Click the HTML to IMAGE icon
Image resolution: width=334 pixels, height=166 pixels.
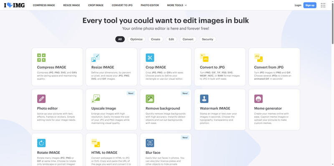(96, 143)
